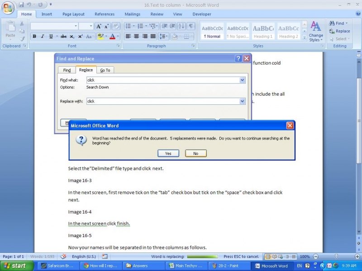
Task: Expand the Find what dropdown
Action: point(243,80)
